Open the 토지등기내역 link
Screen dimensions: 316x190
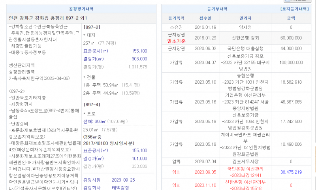(x=294, y=9)
